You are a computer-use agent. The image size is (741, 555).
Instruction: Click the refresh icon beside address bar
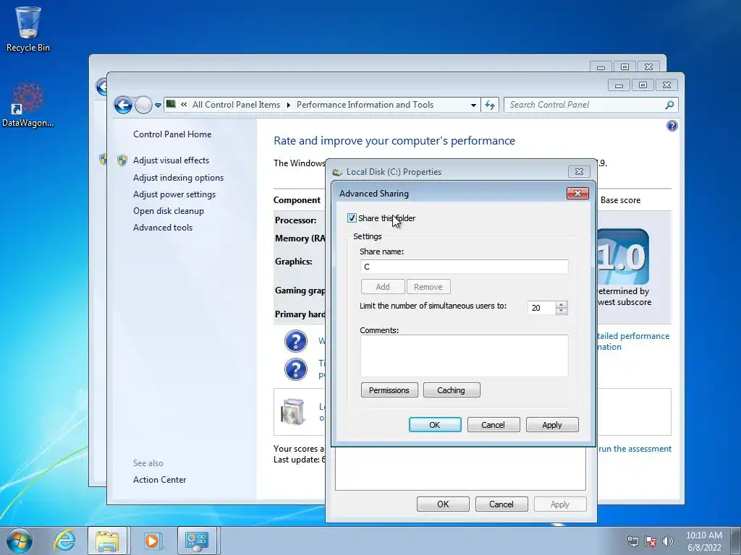[490, 105]
